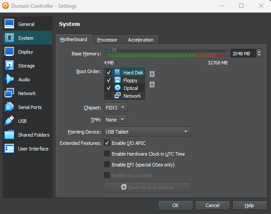271x214 pixels.
Task: Select the Display category icon
Action: pos(9,52)
